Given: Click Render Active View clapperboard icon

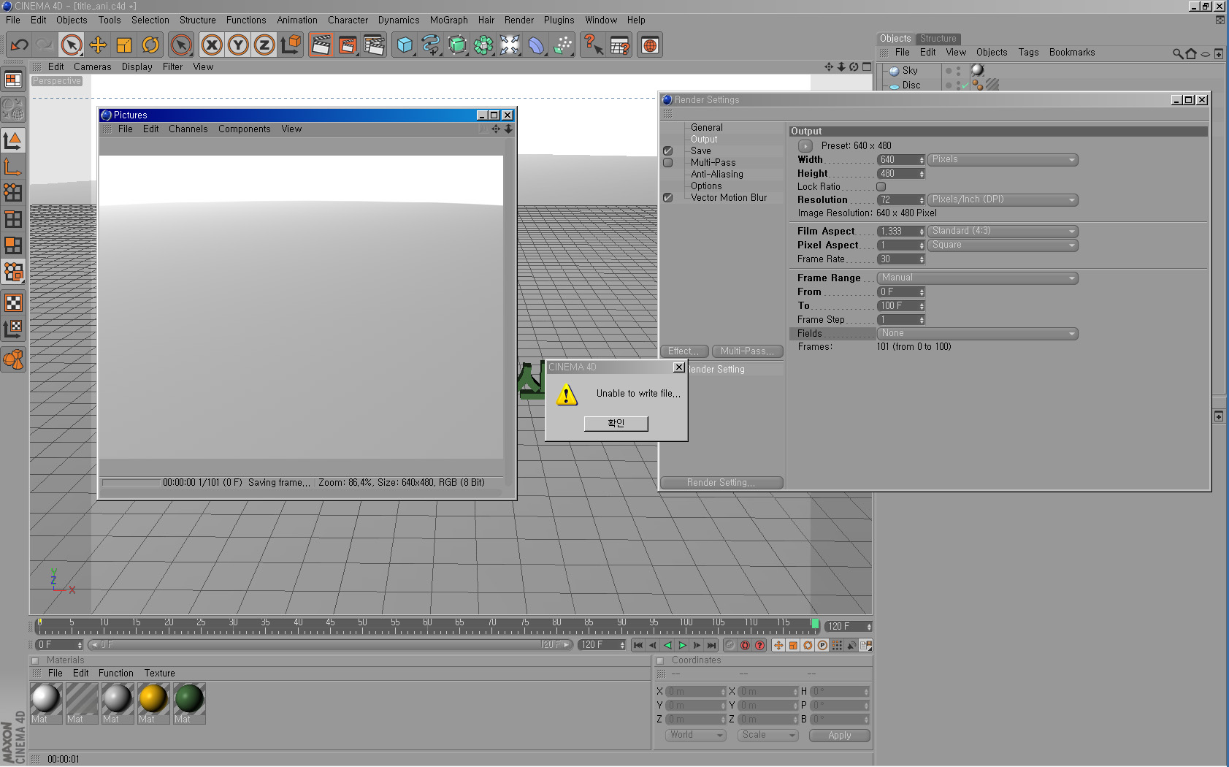Looking at the screenshot, I should pyautogui.click(x=321, y=45).
